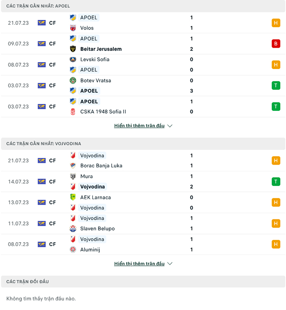Click the Aluminij club logo
The width and height of the screenshot is (286, 310).
click(x=73, y=250)
